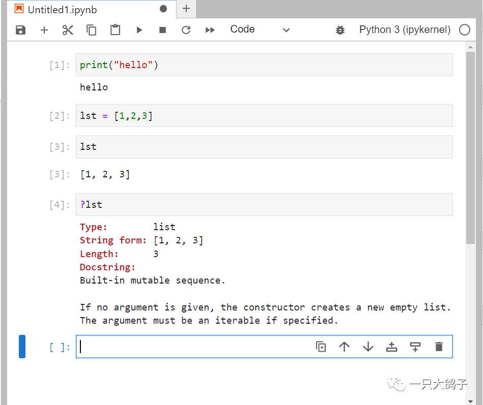Click the notebook vertical scrollbar
The image size is (483, 405).
[x=470, y=147]
